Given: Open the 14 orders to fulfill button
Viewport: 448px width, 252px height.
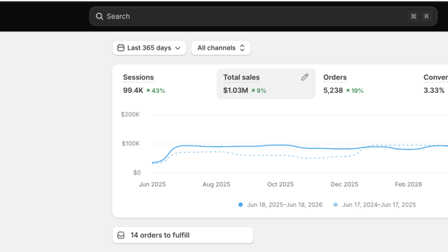Looking at the screenshot, I should point(183,235).
